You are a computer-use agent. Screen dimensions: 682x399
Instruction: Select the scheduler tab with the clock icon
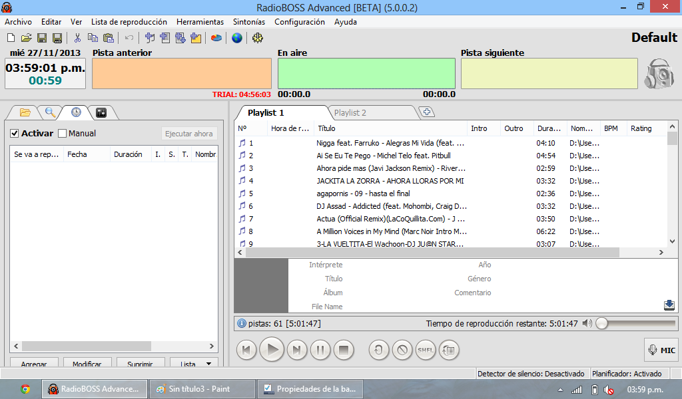point(76,112)
